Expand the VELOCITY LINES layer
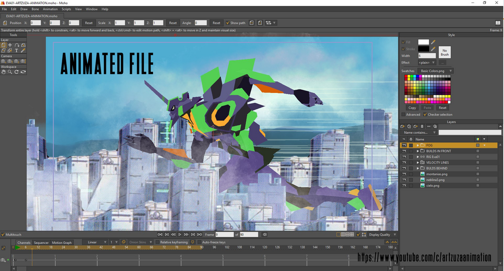 418,162
